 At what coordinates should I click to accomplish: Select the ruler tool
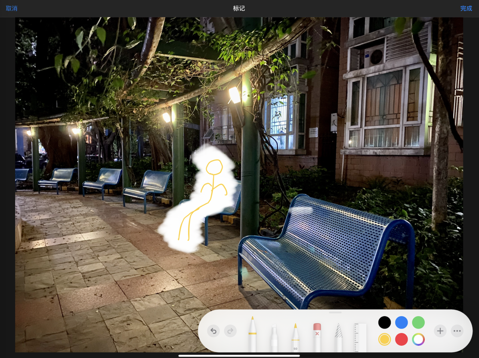point(360,338)
